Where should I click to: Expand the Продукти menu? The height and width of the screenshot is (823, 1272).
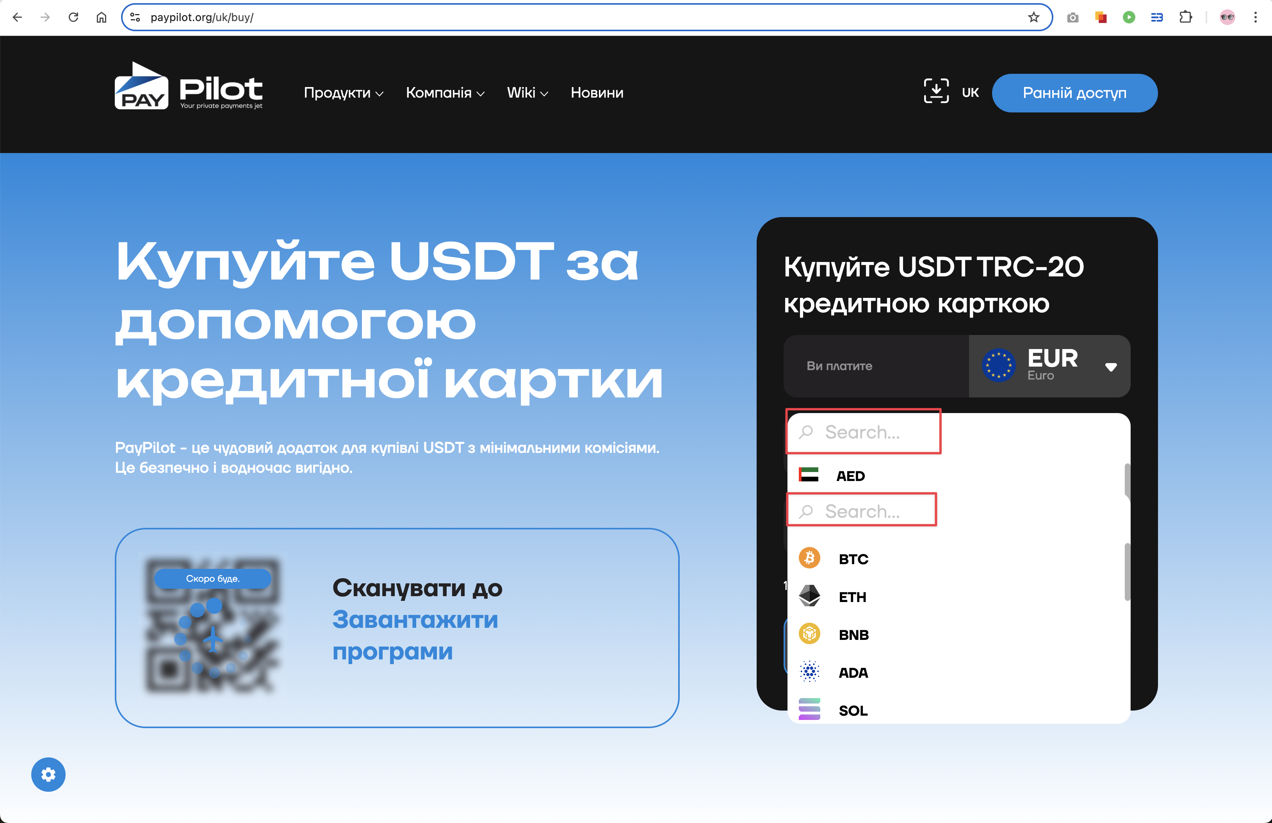click(343, 93)
